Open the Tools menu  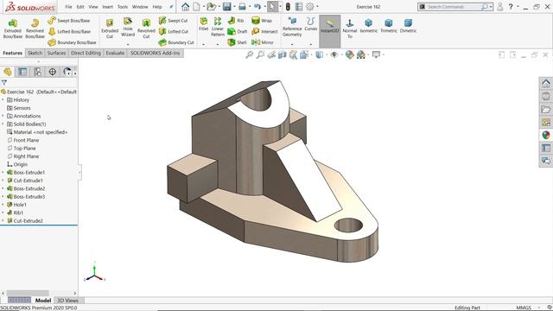tap(123, 7)
